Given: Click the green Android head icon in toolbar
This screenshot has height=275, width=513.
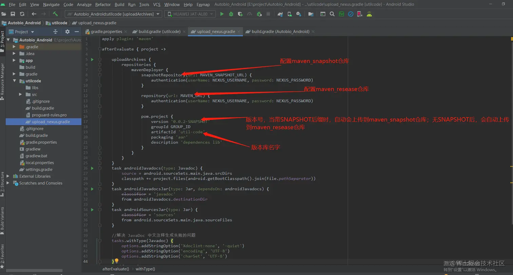Looking at the screenshot, I should coord(369,14).
